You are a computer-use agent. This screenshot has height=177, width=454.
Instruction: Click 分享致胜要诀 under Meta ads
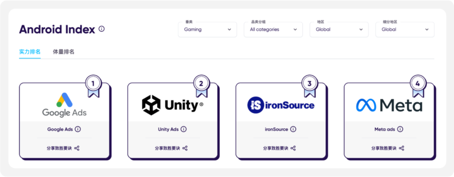[x=384, y=148]
